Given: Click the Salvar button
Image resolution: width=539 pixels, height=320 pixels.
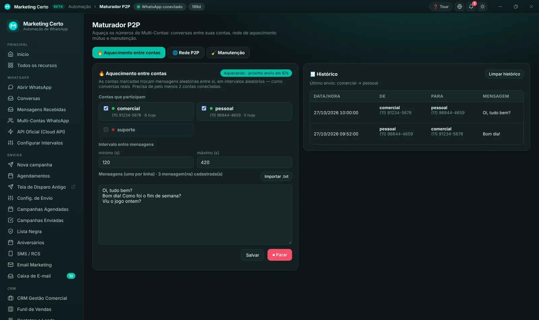Looking at the screenshot, I should coord(253,255).
